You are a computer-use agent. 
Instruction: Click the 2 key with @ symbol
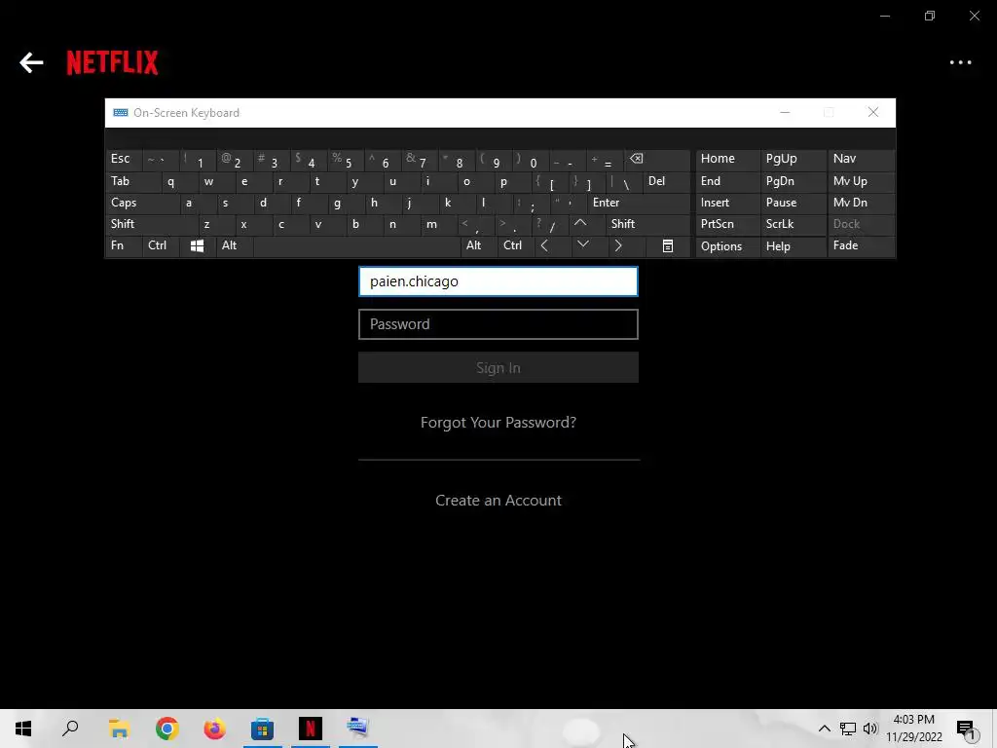[x=234, y=159]
